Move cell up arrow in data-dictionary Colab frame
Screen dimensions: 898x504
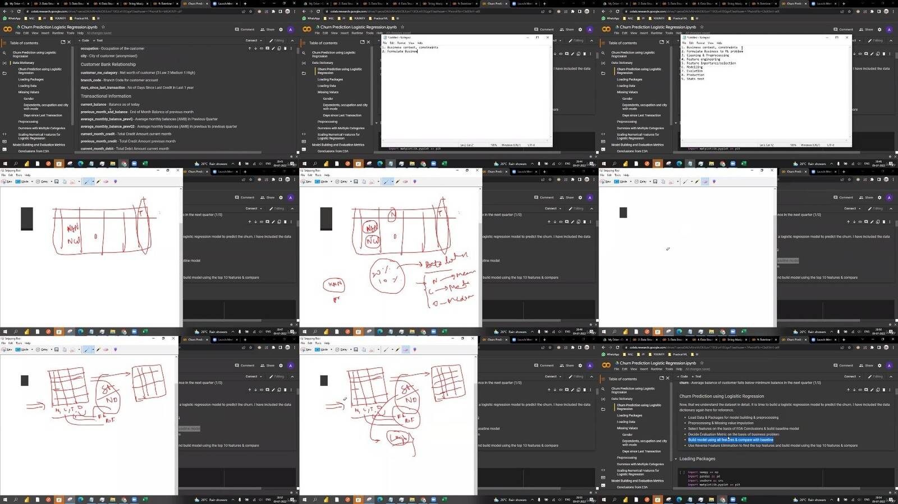tap(249, 48)
